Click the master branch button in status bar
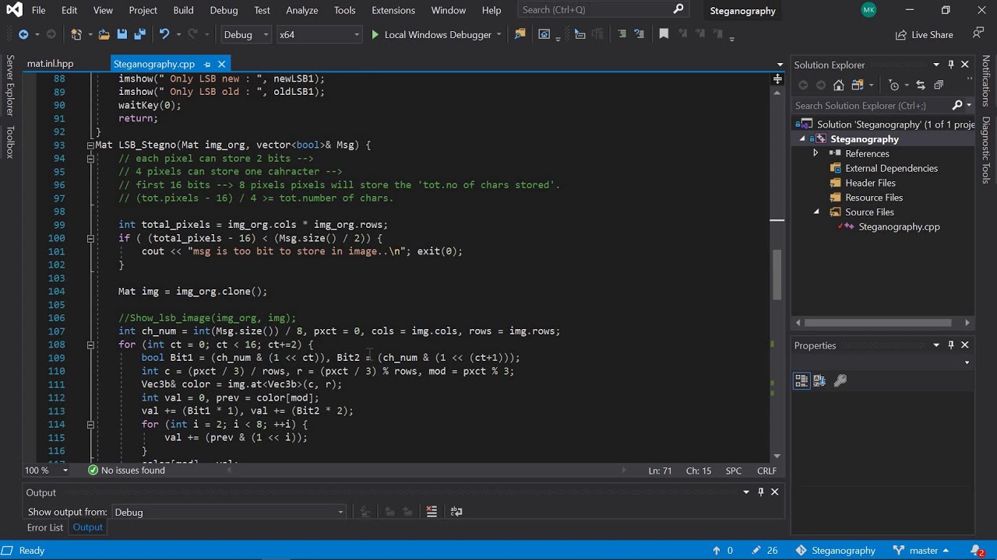The width and height of the screenshot is (997, 560). tap(924, 551)
